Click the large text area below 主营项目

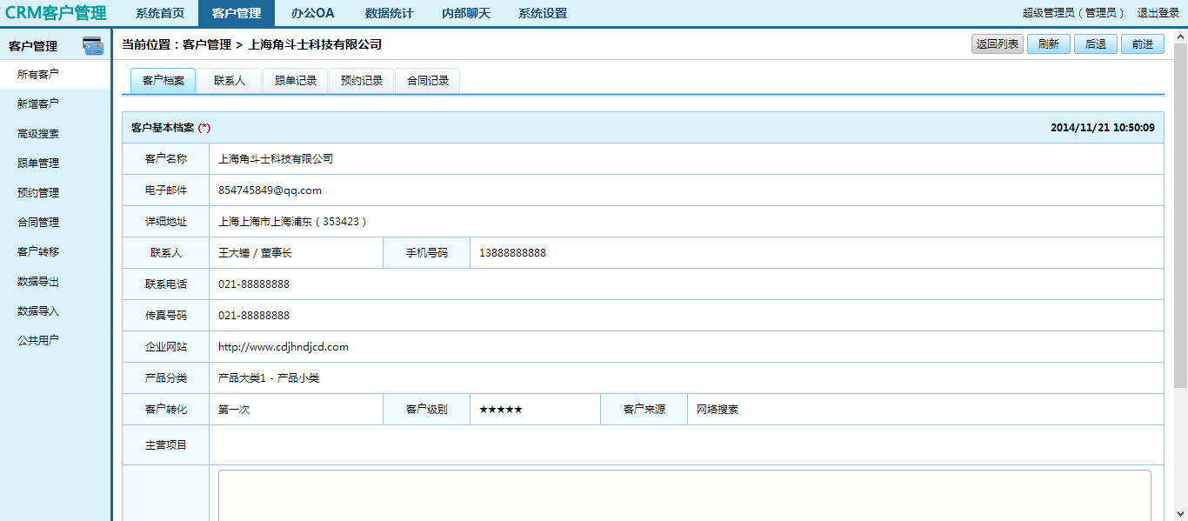[684, 495]
